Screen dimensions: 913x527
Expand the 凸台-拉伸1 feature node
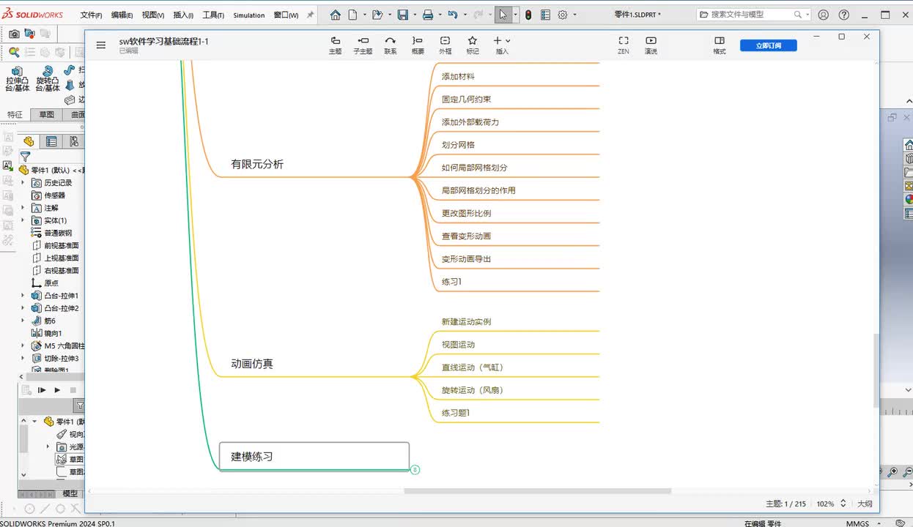[23, 296]
